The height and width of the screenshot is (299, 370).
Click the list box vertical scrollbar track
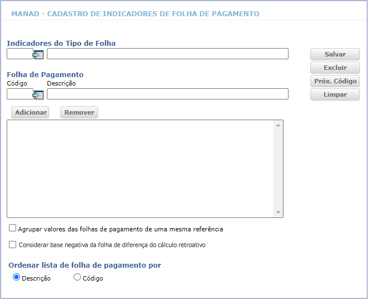tap(278, 168)
